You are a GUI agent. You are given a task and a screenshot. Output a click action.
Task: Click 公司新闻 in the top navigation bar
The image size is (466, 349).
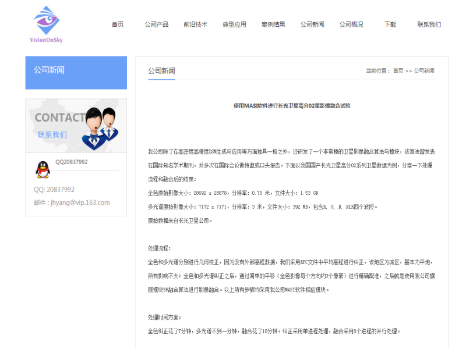[x=312, y=24]
